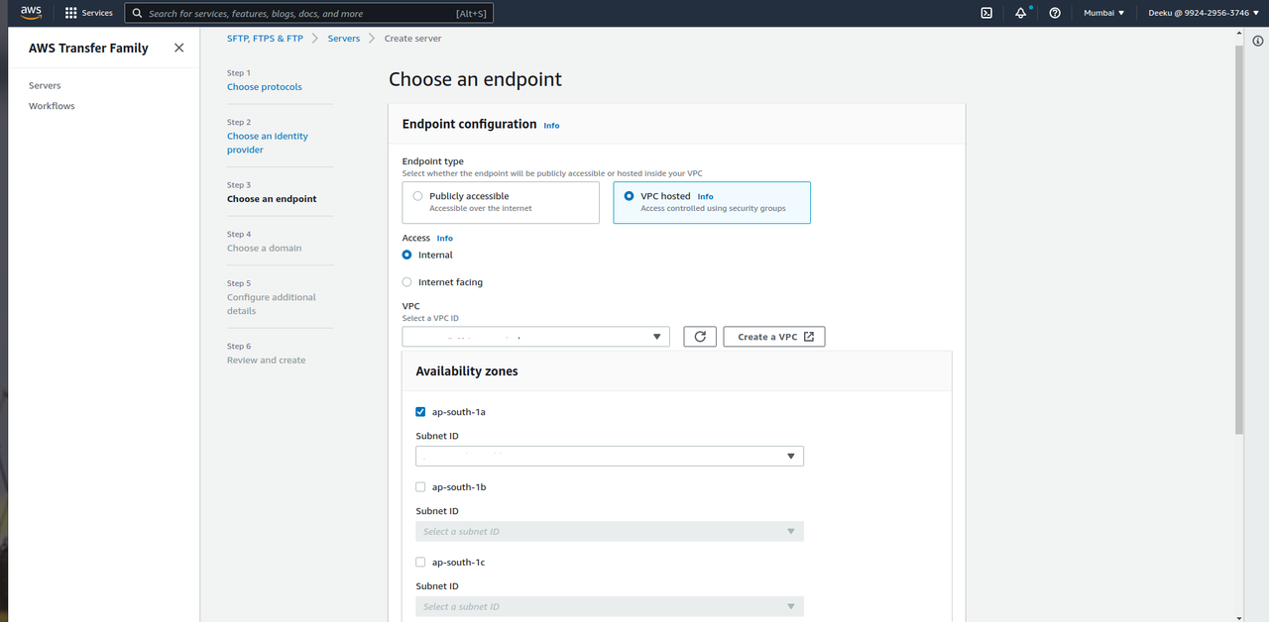Expand the ap-south-1a Subnet ID dropdown
Viewport: 1269px width, 622px height.
(609, 456)
